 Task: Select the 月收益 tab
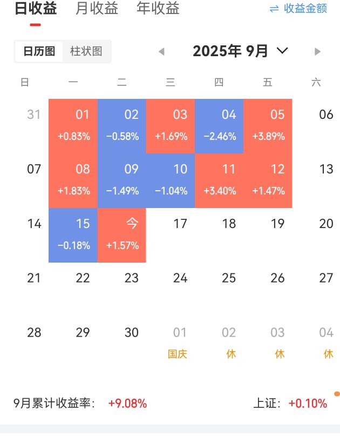click(97, 8)
